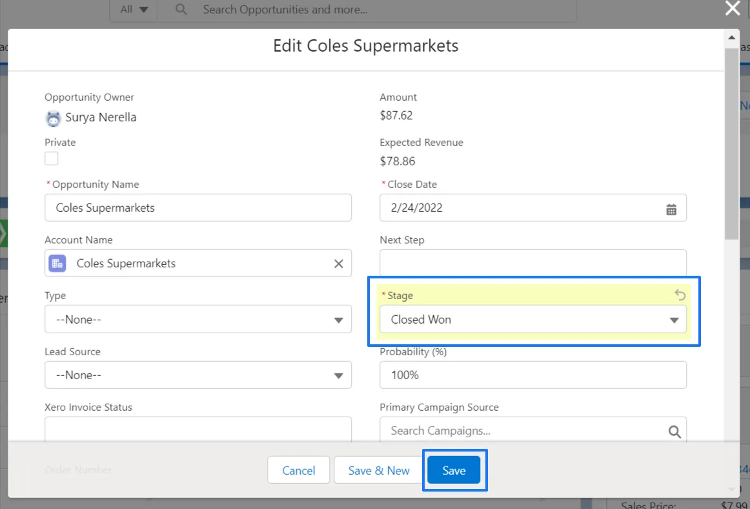Save the opportunity changes

(x=454, y=470)
